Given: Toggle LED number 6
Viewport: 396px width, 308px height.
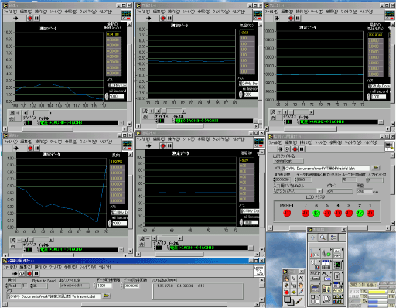Looking at the screenshot, I should click(316, 213).
